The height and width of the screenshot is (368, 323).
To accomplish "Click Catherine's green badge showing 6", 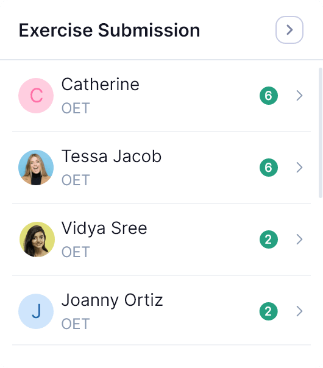I will click(269, 96).
